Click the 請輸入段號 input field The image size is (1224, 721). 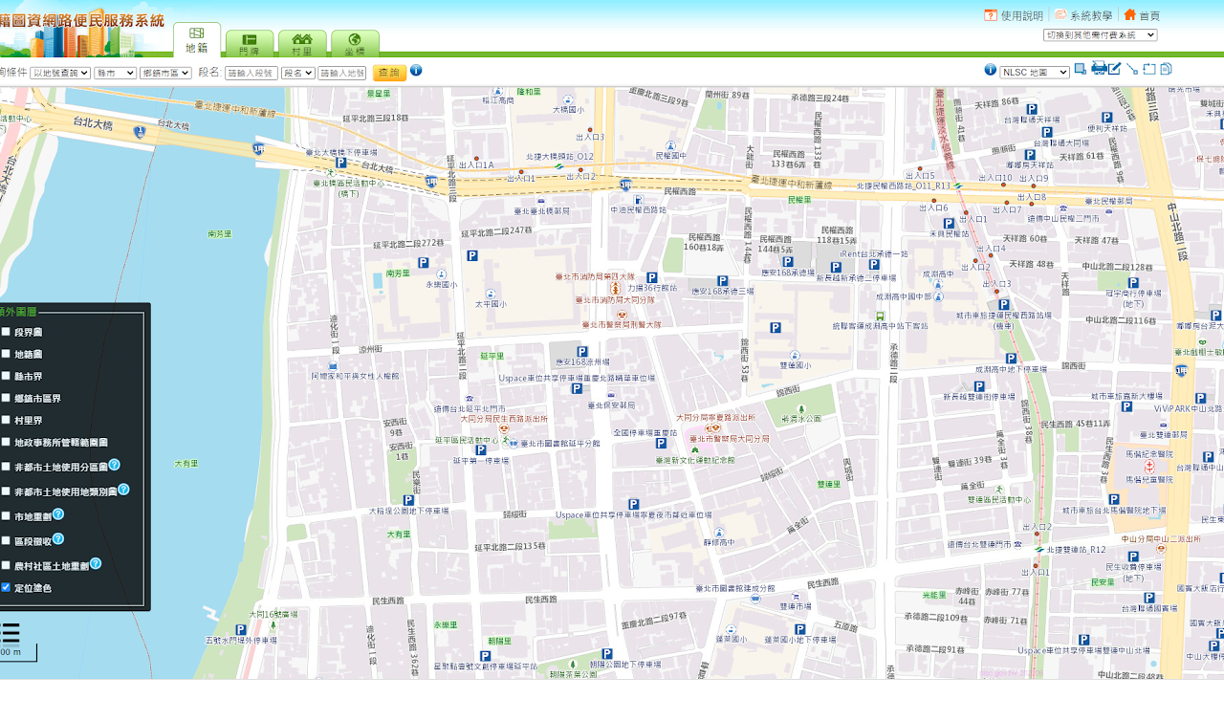pyautogui.click(x=251, y=73)
